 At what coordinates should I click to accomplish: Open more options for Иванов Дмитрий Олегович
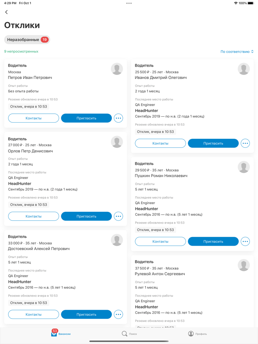coord(245,143)
